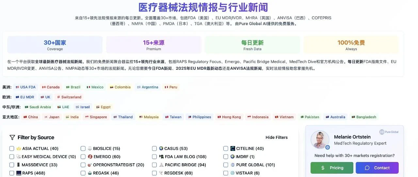Screen dimensions: 418x177
Task: Select the Saudi Arabia tag
Action: pyautogui.click(x=38, y=107)
